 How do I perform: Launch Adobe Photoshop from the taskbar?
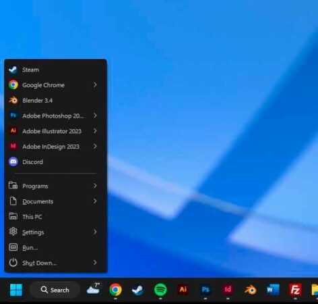click(x=205, y=290)
